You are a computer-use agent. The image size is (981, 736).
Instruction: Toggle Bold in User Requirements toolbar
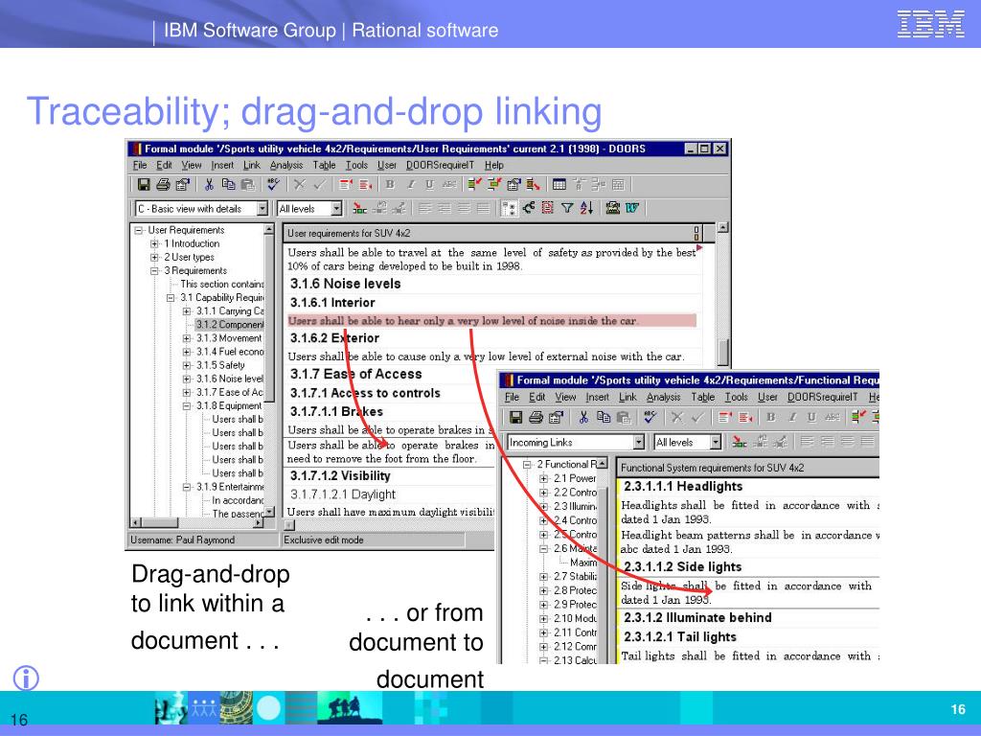pos(390,184)
